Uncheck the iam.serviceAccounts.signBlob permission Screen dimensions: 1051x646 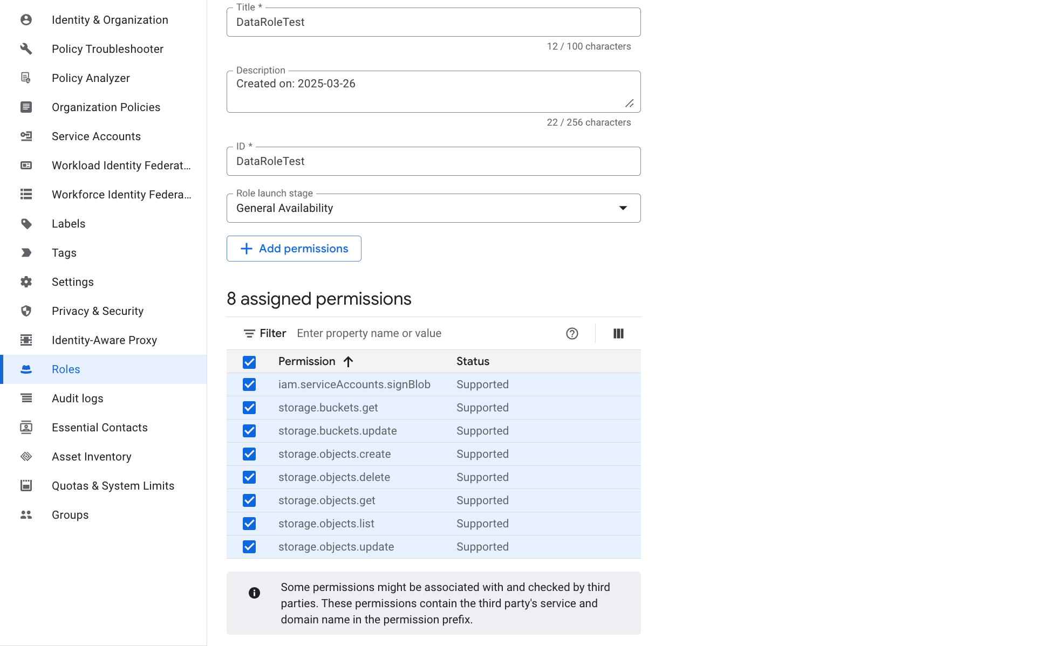pyautogui.click(x=249, y=384)
